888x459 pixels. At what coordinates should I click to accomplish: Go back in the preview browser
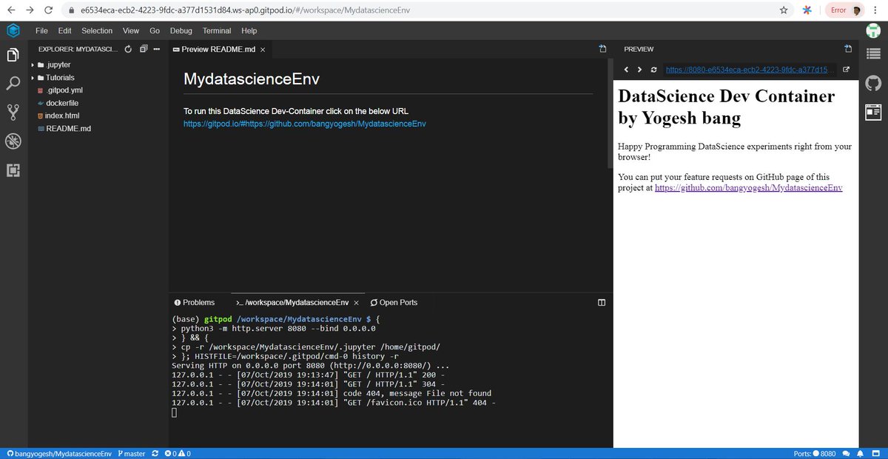(x=626, y=70)
